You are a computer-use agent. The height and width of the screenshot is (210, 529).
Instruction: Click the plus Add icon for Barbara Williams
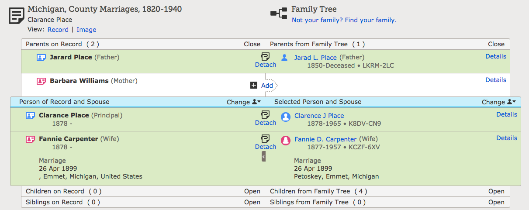(x=254, y=85)
